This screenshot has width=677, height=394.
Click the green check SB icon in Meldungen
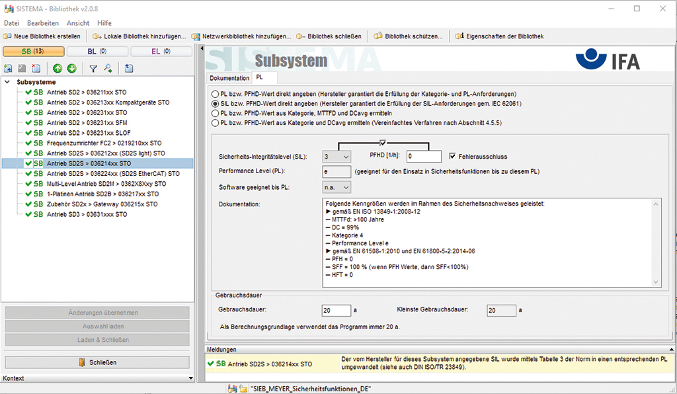pyautogui.click(x=217, y=364)
